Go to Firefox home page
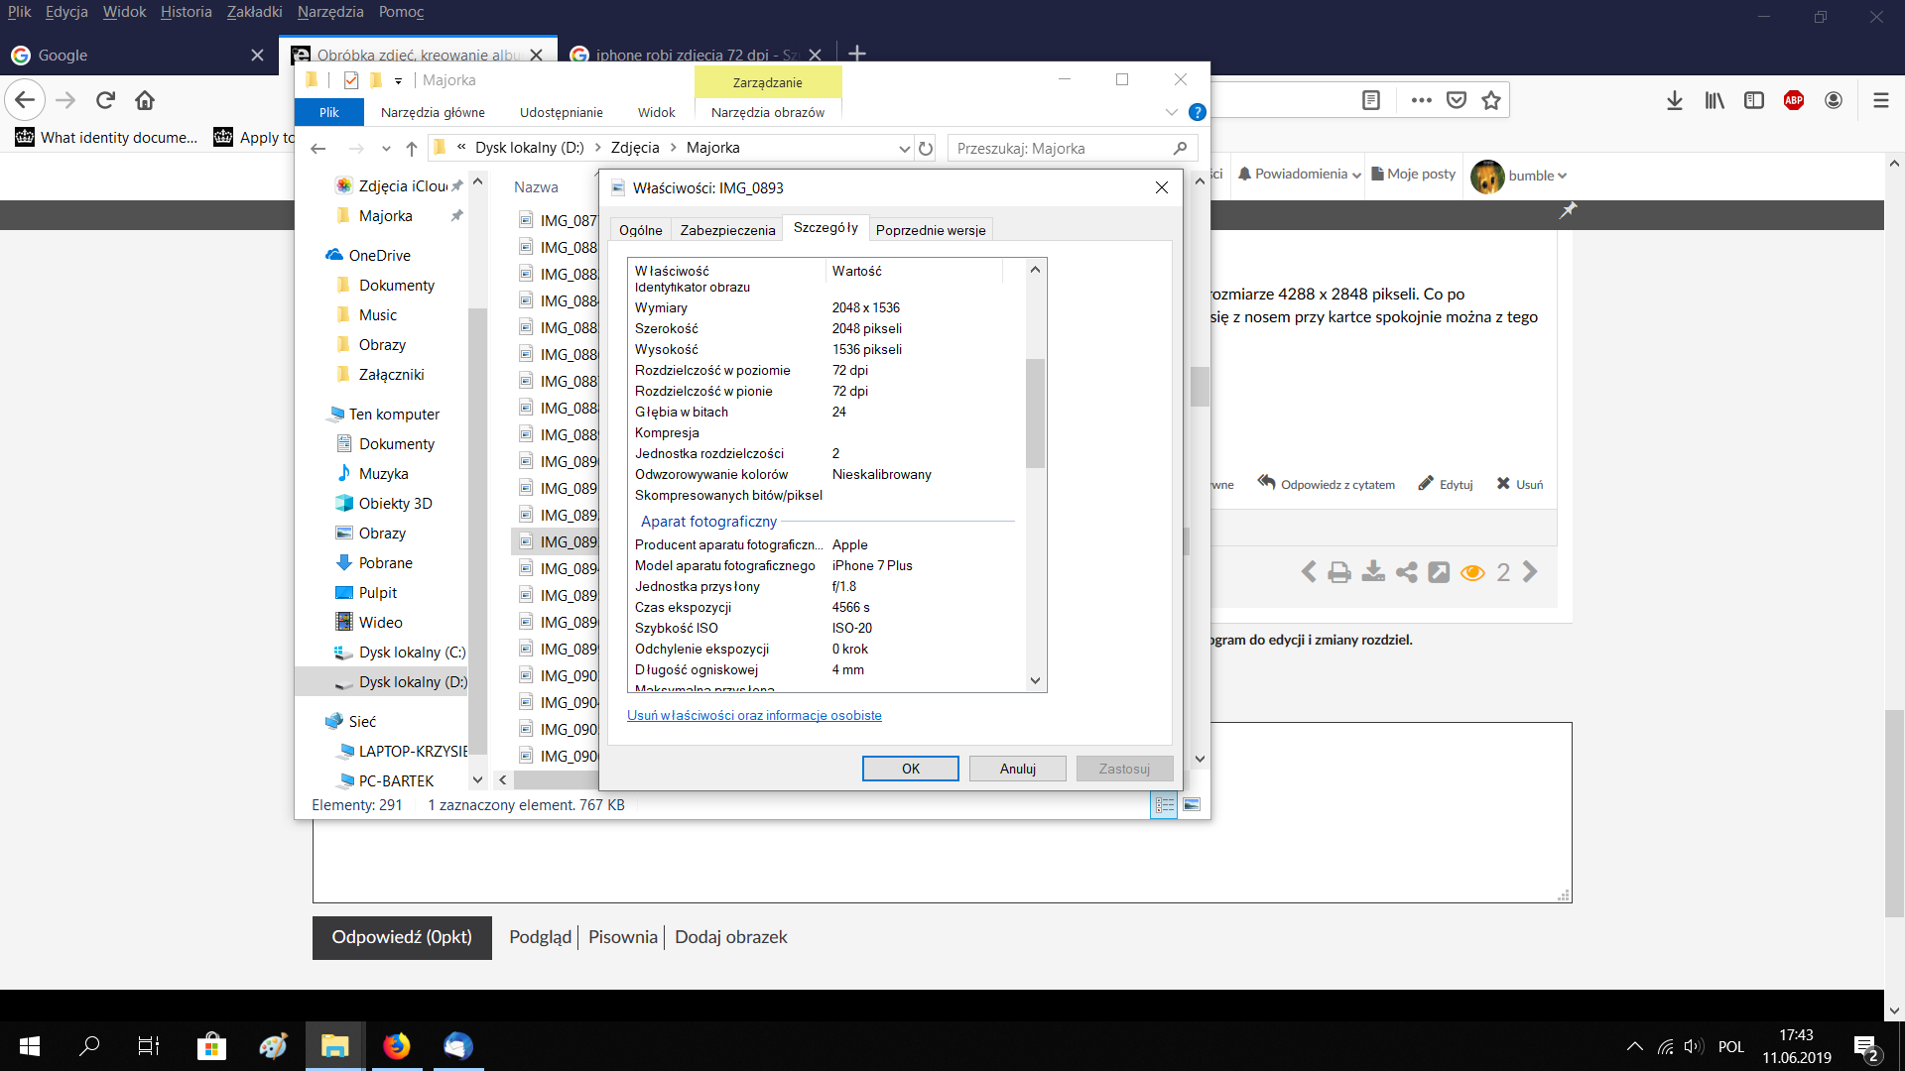The image size is (1905, 1071). coord(145,100)
